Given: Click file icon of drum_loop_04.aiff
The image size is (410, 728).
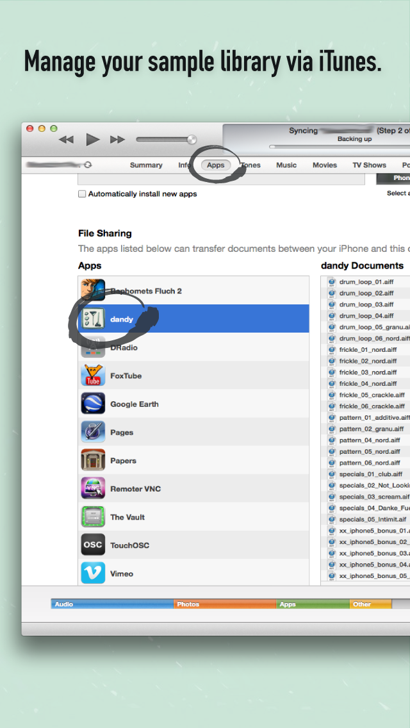Looking at the screenshot, I should point(332,316).
